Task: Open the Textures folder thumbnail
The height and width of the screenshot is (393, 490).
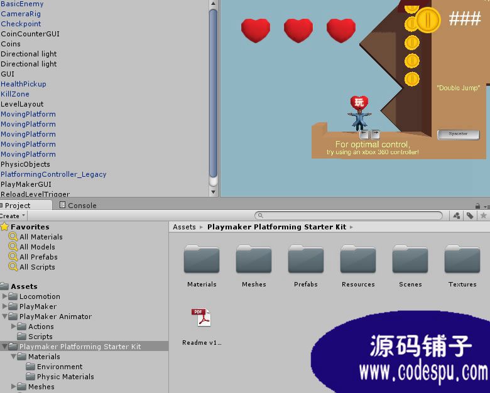Action: 462,259
